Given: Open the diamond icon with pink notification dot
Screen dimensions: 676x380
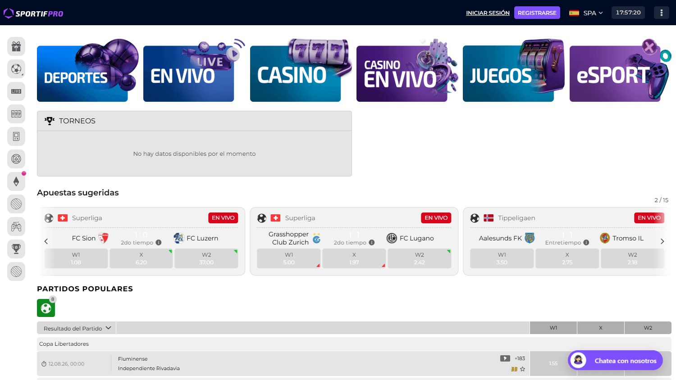Looking at the screenshot, I should [x=16, y=181].
